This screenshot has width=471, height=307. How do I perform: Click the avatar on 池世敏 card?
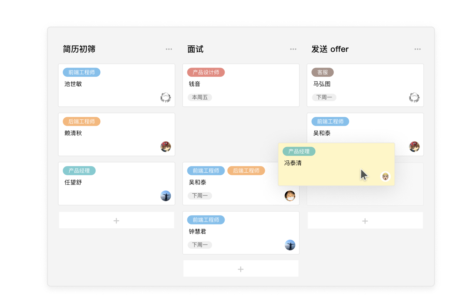tap(166, 98)
